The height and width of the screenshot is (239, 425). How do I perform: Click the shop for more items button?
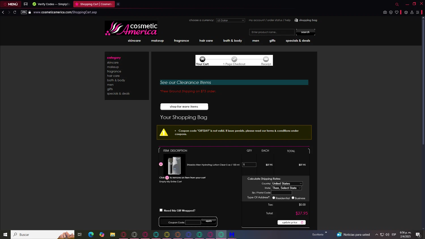click(184, 106)
